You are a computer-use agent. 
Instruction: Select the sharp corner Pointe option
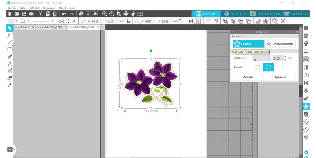tap(258, 68)
